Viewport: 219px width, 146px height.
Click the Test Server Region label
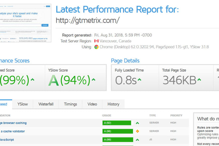click(76, 41)
